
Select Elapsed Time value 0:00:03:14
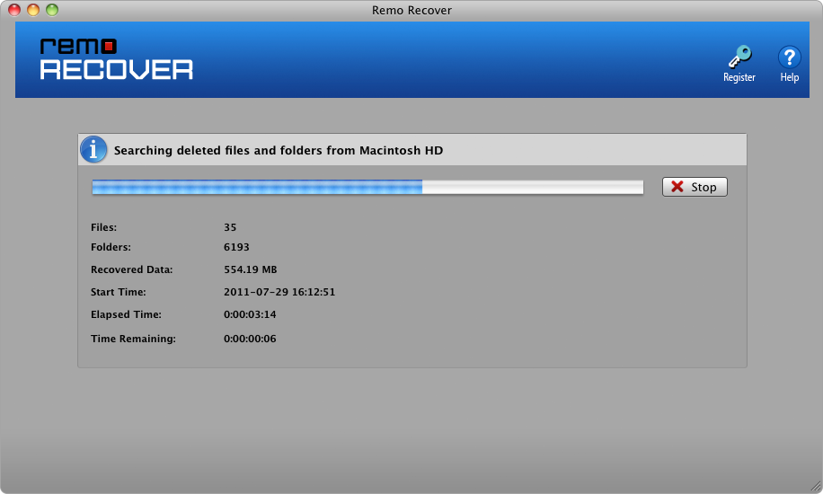pos(250,314)
